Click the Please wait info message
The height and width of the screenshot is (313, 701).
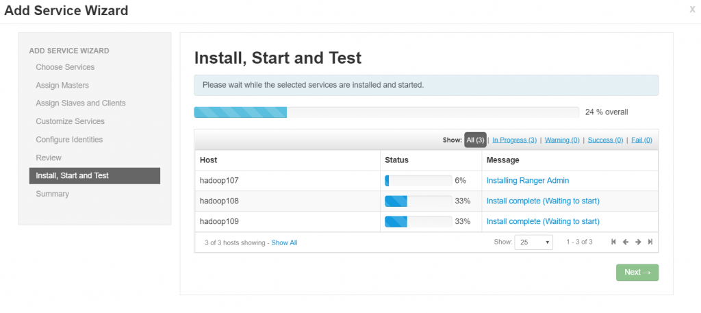point(426,85)
